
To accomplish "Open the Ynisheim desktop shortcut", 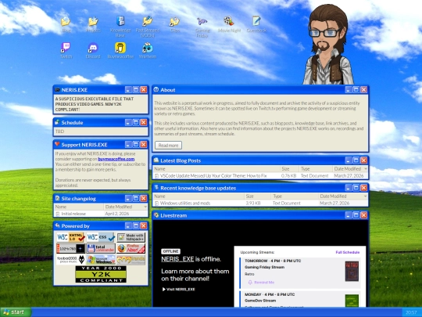I will coord(147,48).
